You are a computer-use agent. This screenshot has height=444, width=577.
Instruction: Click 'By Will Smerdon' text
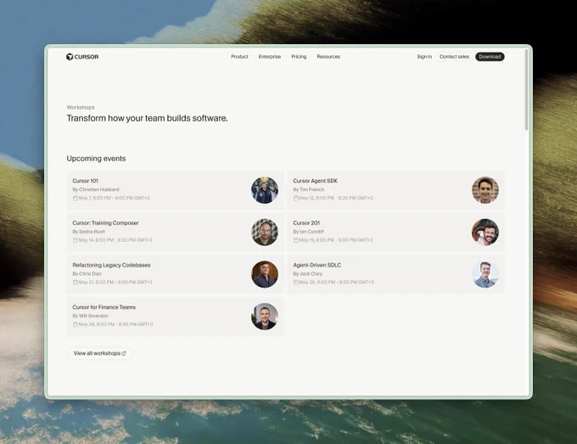pos(91,316)
